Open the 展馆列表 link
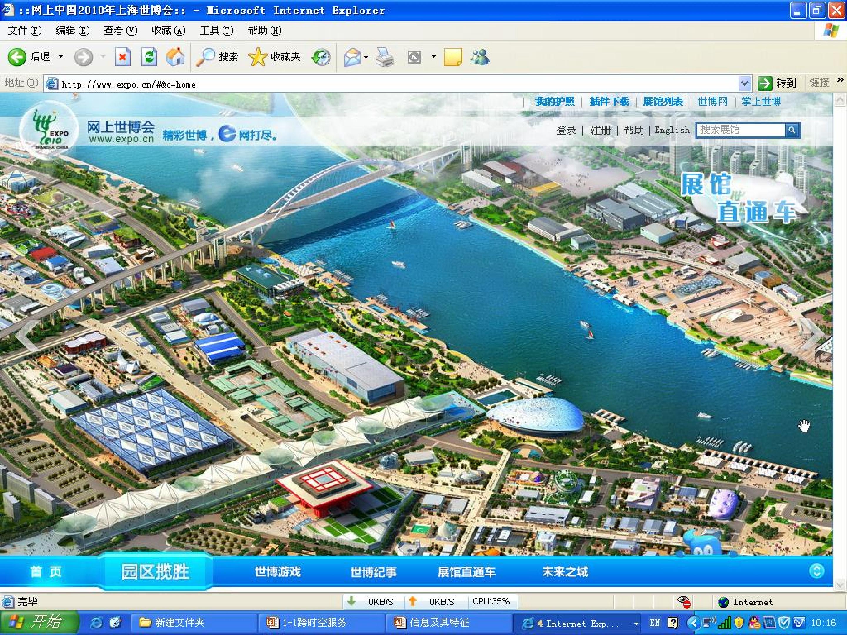 (x=663, y=101)
